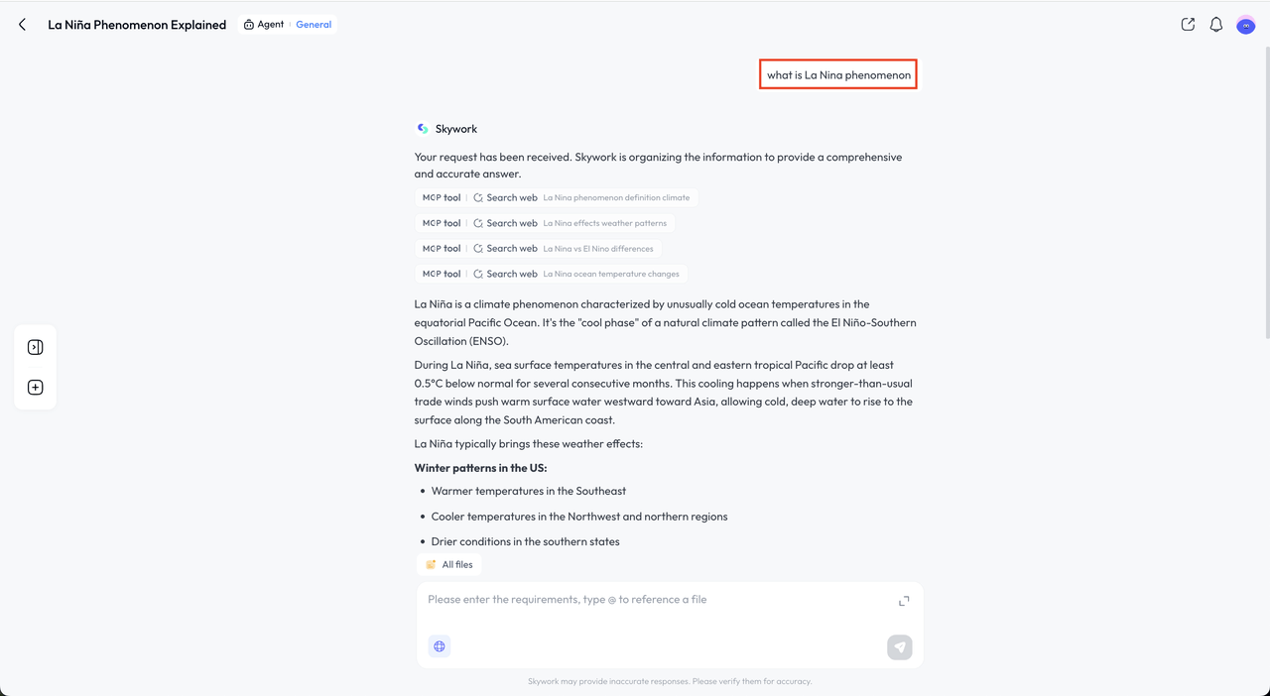Screen dimensions: 1270x696
Task: Select the Agent mode label
Action: click(264, 25)
